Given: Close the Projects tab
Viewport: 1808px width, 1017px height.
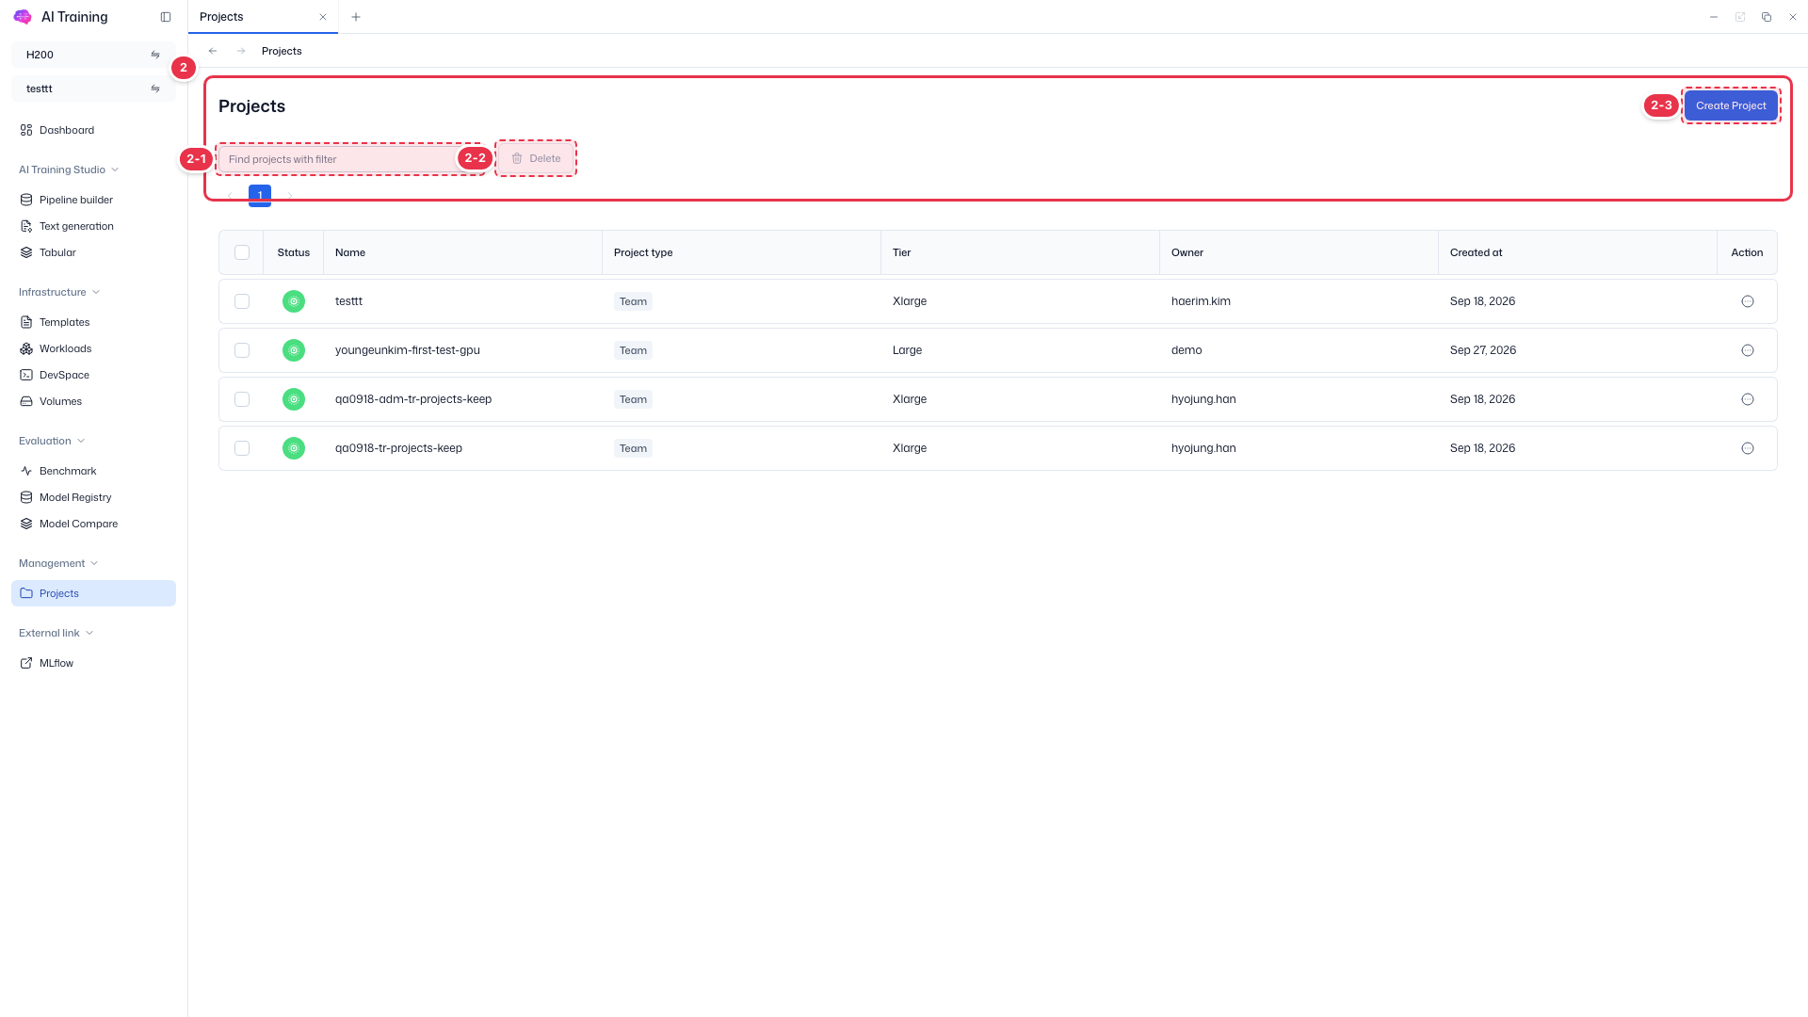Looking at the screenshot, I should tap(323, 17).
